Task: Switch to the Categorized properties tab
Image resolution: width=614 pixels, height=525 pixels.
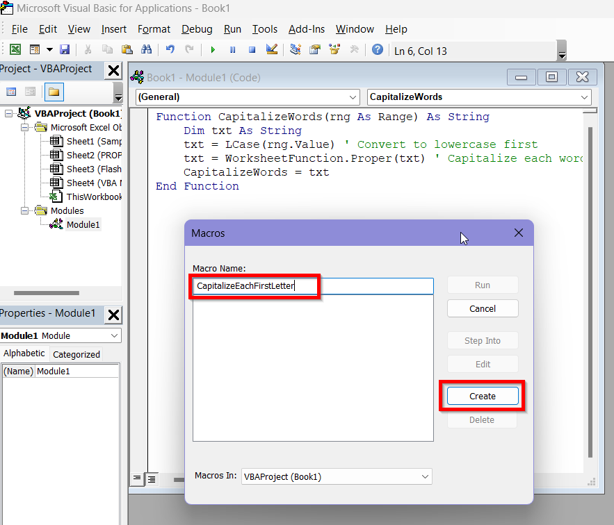Action: point(76,354)
